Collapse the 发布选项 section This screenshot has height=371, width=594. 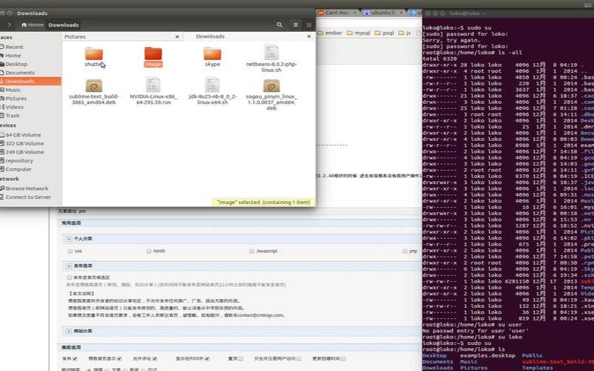coord(68,266)
